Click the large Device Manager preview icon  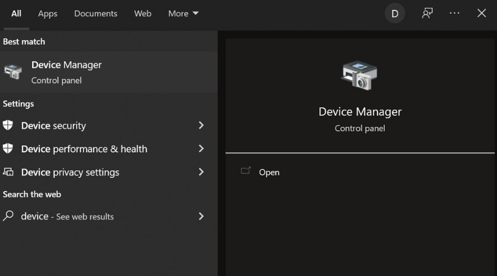click(359, 76)
